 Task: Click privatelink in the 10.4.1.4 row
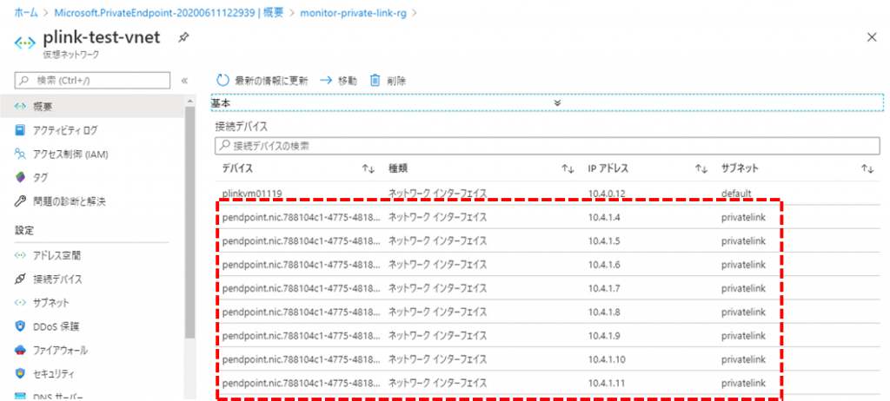click(744, 217)
